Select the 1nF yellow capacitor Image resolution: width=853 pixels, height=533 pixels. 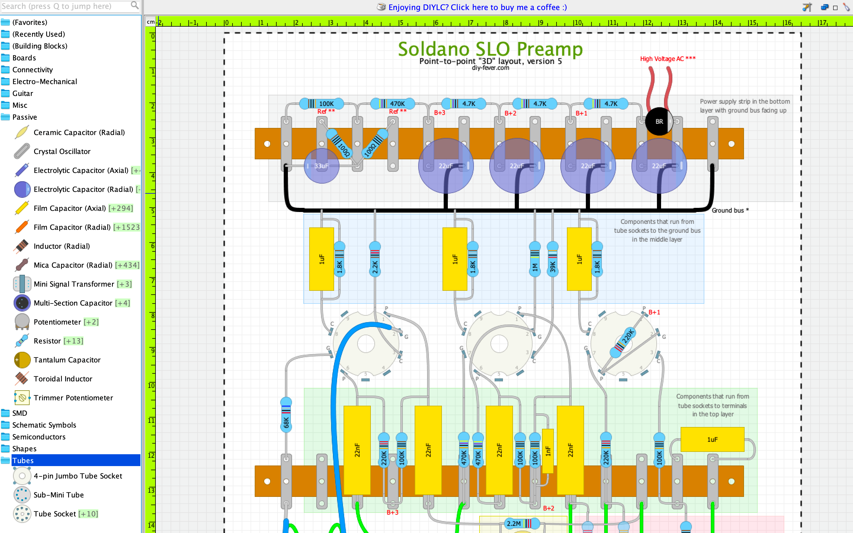[548, 451]
